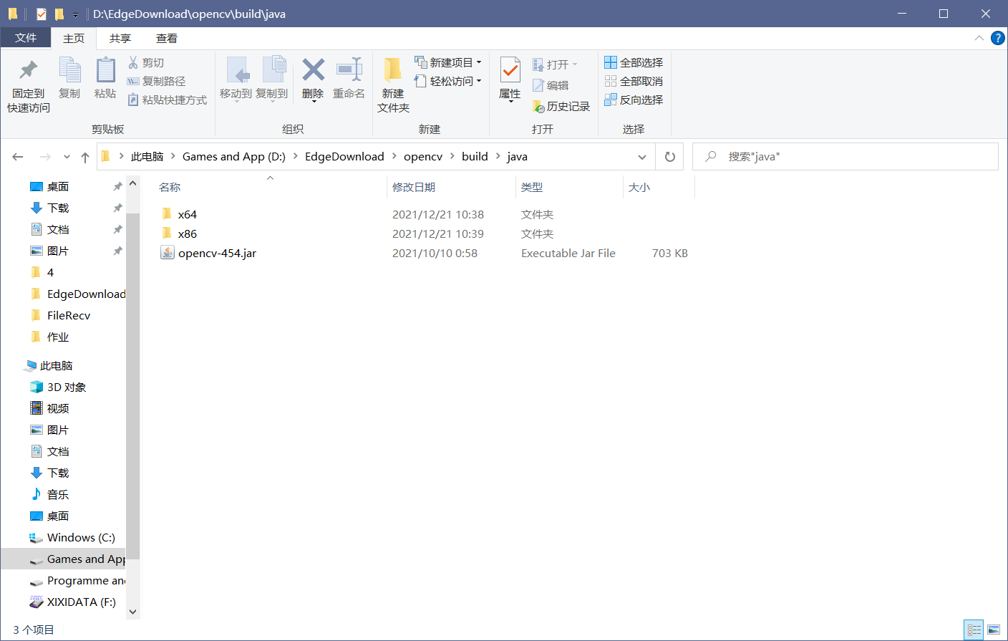
Task: Switch to the 查看 tab
Action: tap(165, 38)
